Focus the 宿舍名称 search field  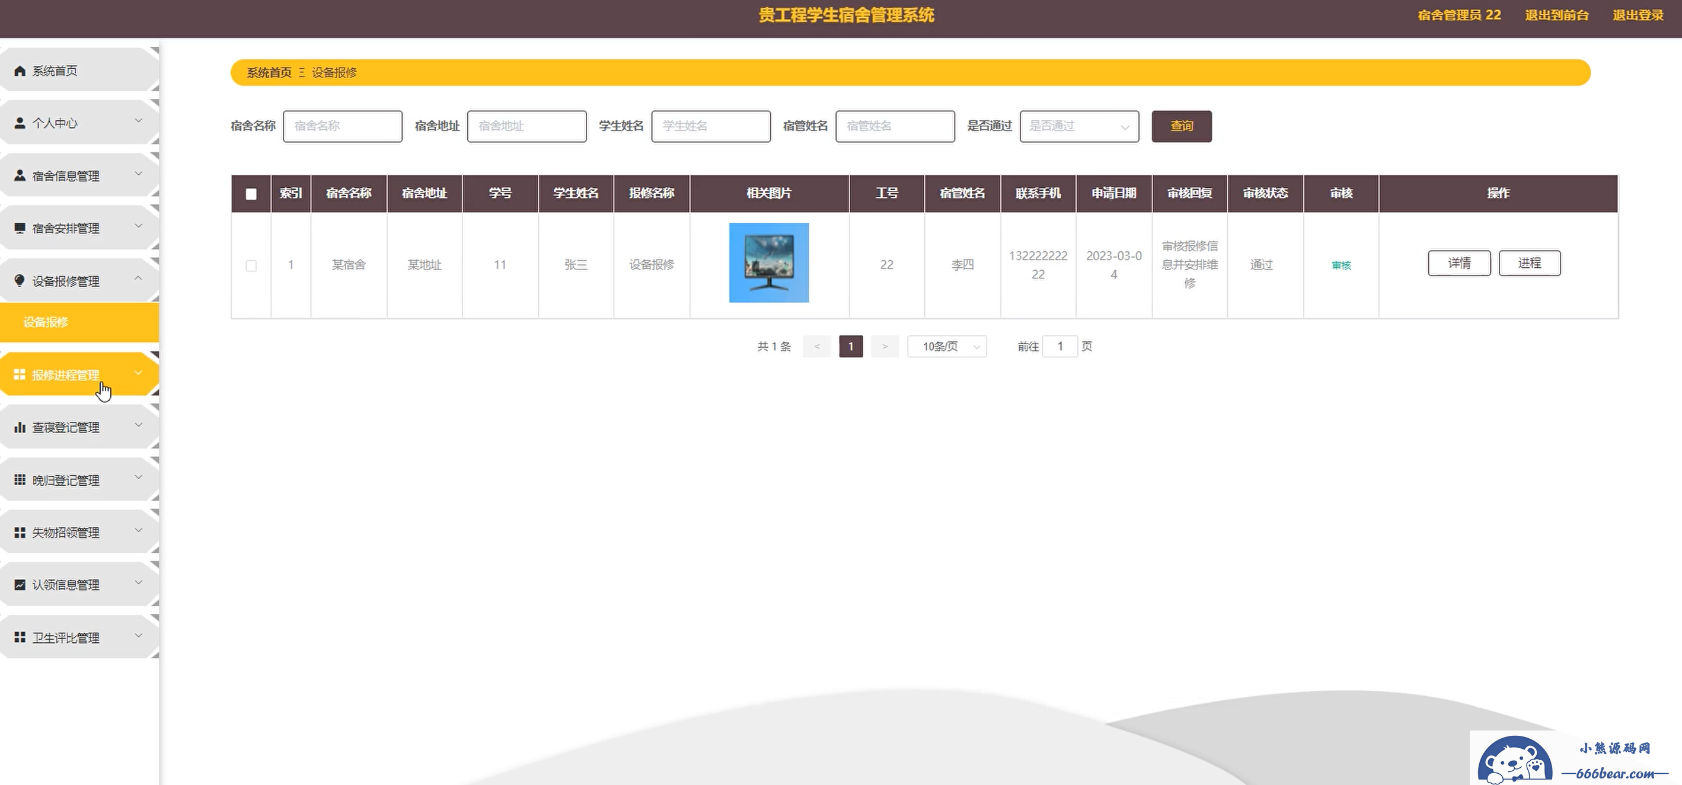pos(342,126)
